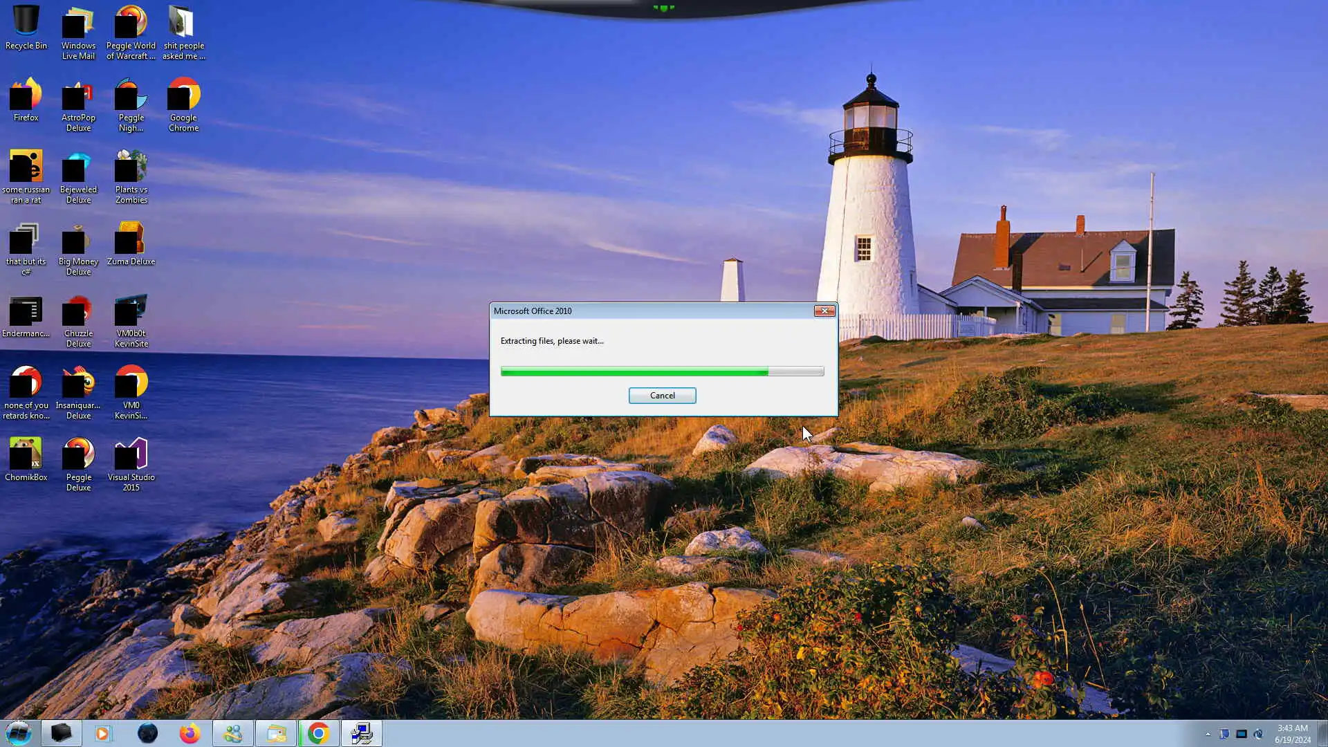
Task: Open the Office installer taskbar button
Action: click(361, 733)
